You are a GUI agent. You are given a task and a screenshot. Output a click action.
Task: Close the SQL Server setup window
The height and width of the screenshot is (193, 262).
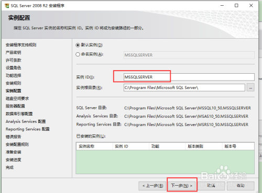[x=251, y=6]
